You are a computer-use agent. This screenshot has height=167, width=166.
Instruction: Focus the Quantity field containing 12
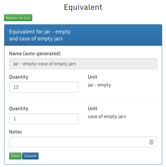(44, 87)
